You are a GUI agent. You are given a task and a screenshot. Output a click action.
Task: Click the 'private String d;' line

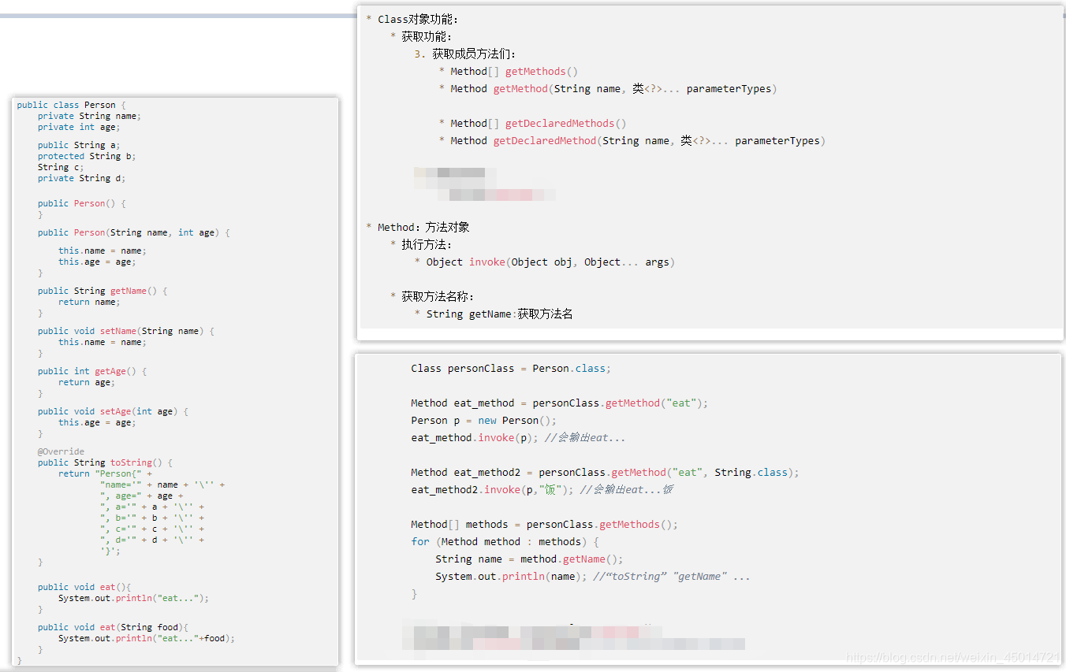point(81,178)
